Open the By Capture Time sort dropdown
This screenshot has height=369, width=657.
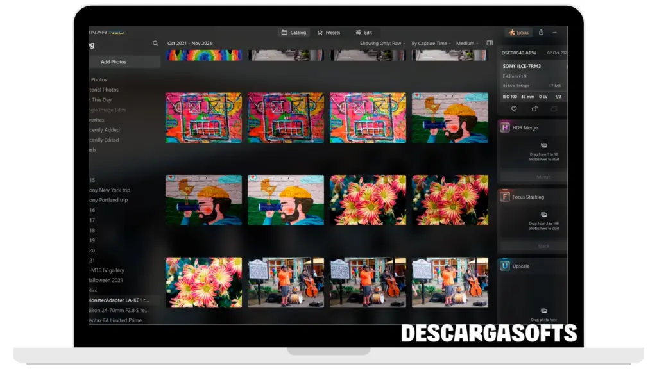click(x=431, y=44)
